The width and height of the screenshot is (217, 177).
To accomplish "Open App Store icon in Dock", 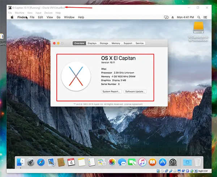I will (x=163, y=162).
